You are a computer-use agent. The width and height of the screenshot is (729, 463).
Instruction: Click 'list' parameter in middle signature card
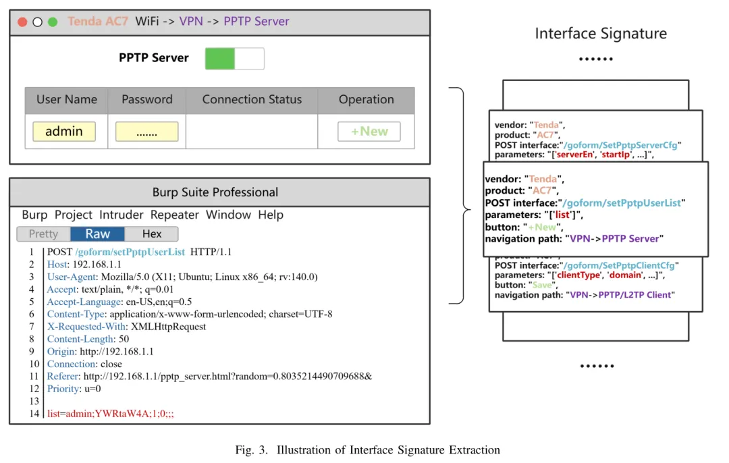(562, 215)
